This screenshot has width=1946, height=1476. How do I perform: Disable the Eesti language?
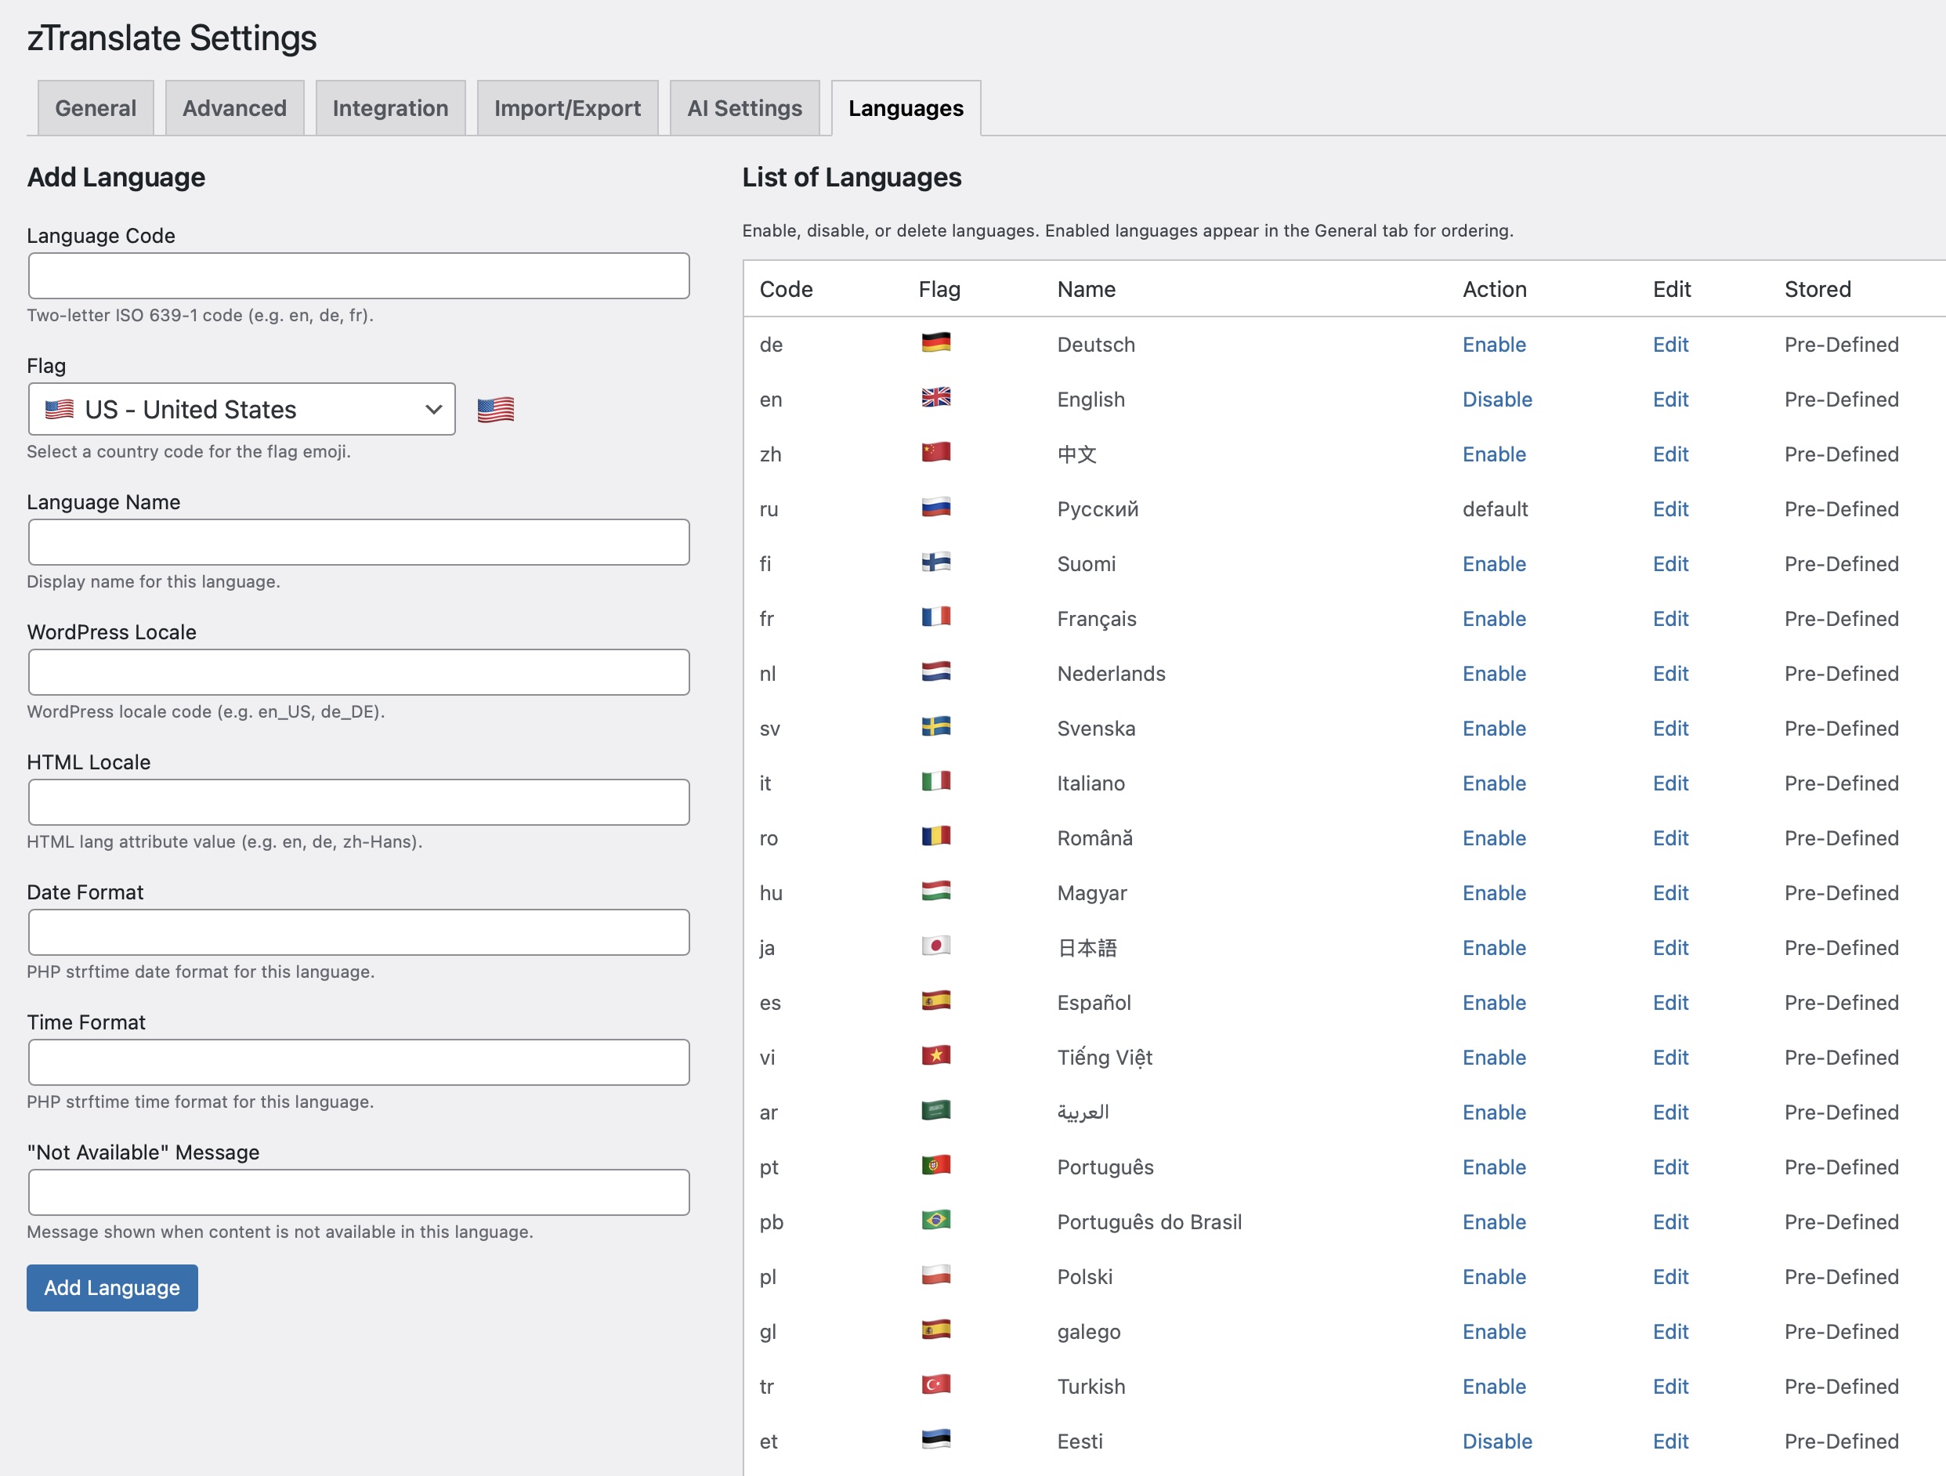click(1496, 1442)
